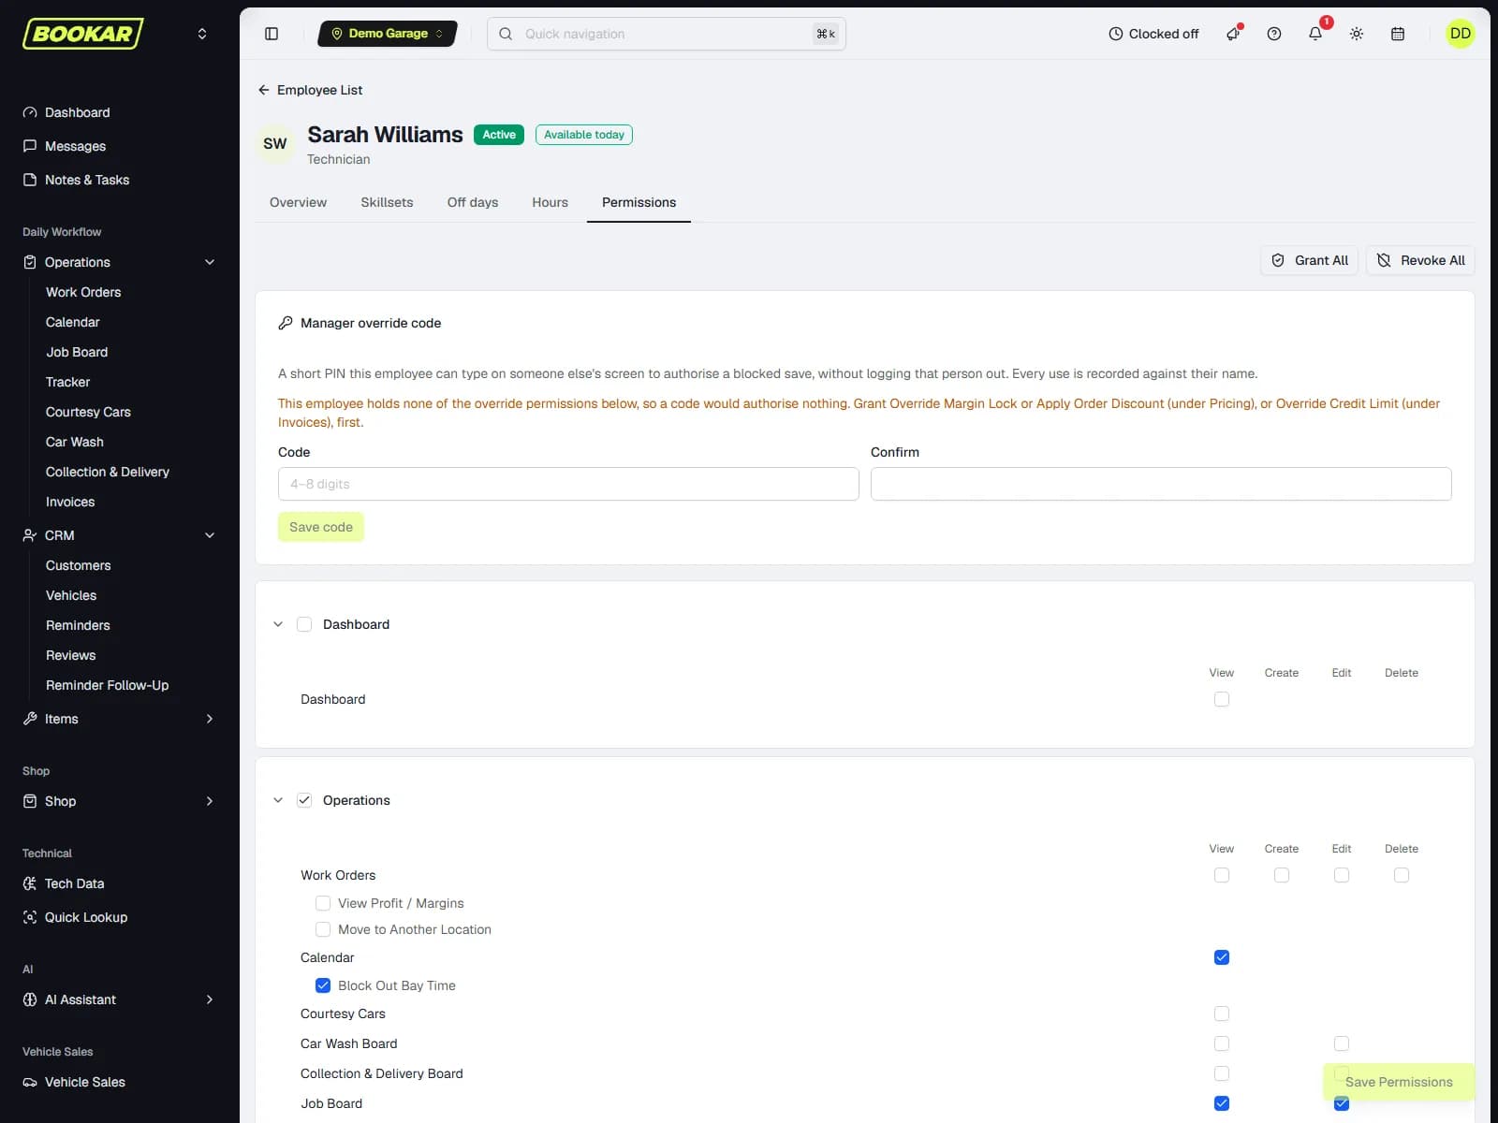Switch to the Skillsets tab
Image resolution: width=1498 pixels, height=1123 pixels.
tap(387, 202)
